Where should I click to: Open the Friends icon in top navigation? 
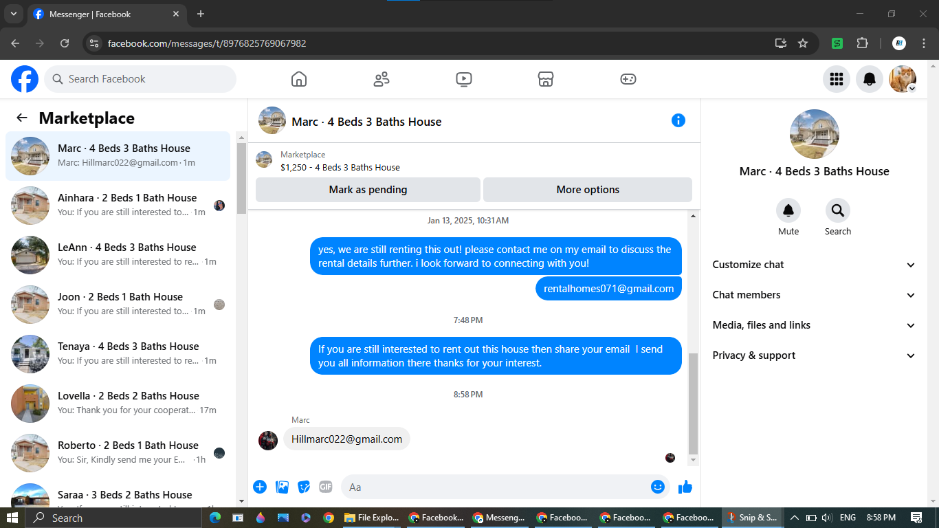382,79
